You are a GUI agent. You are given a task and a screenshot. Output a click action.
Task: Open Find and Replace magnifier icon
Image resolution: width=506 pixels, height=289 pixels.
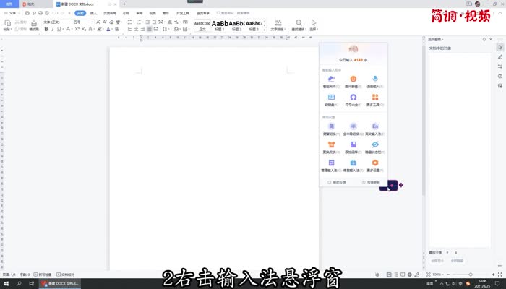point(299,22)
